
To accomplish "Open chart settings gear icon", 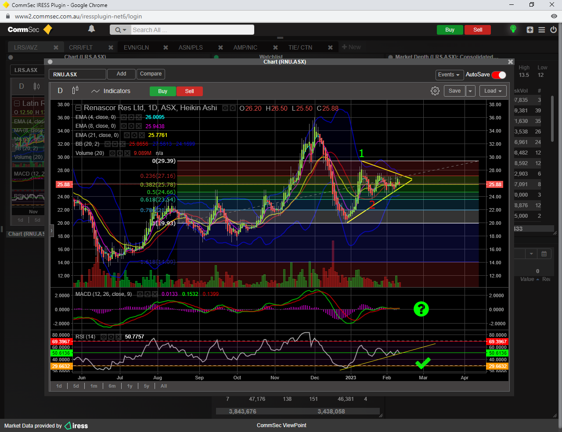I will point(435,91).
